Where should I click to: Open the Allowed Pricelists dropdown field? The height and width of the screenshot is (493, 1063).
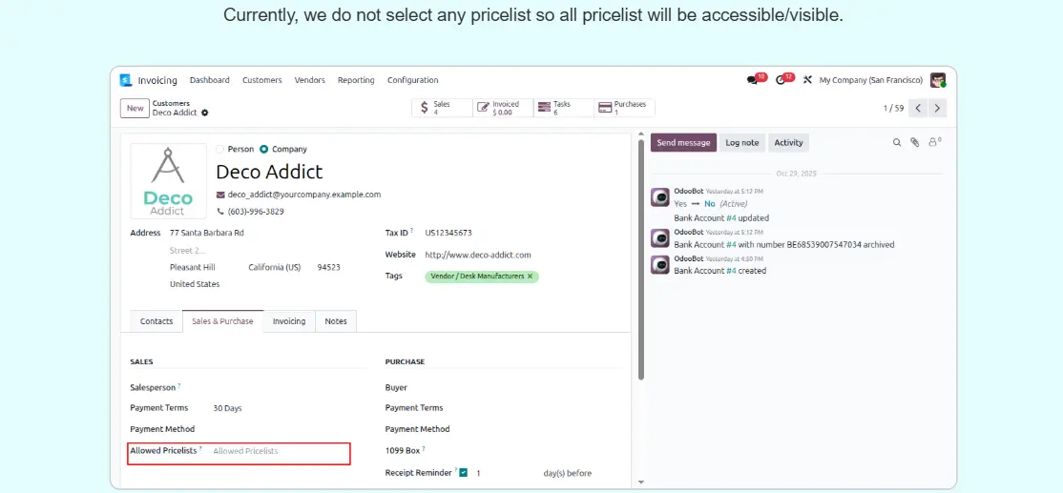277,451
